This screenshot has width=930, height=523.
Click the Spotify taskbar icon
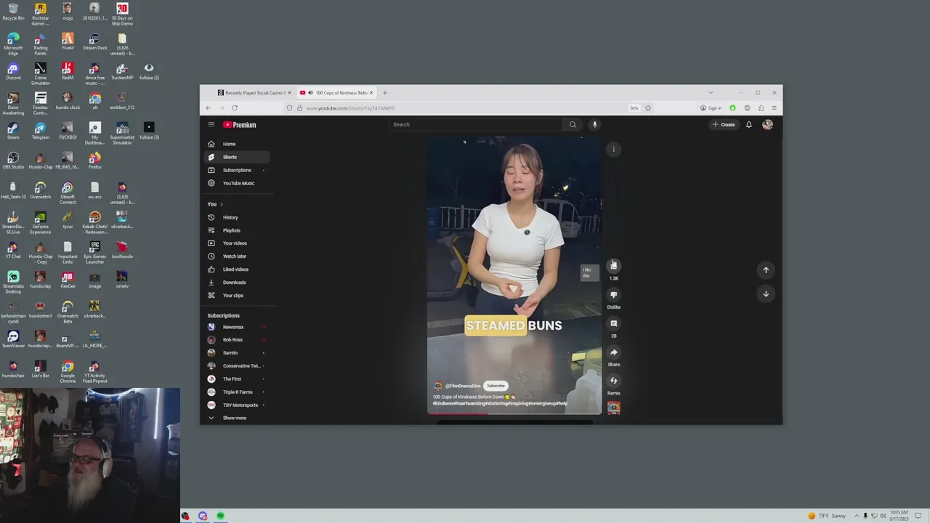[220, 516]
